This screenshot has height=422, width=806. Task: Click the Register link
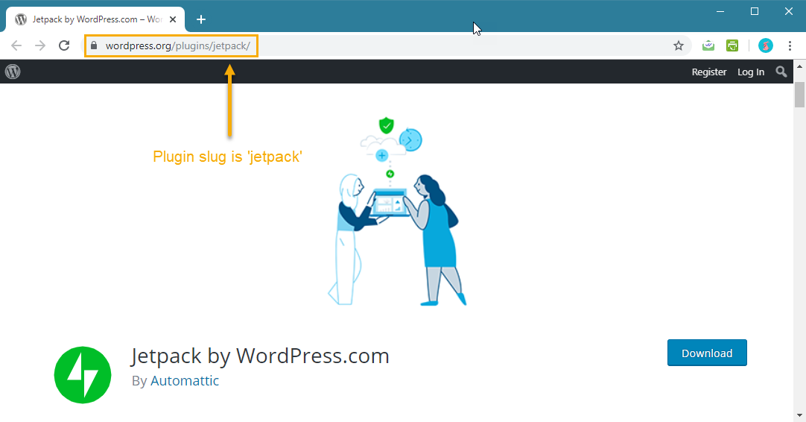tap(709, 72)
